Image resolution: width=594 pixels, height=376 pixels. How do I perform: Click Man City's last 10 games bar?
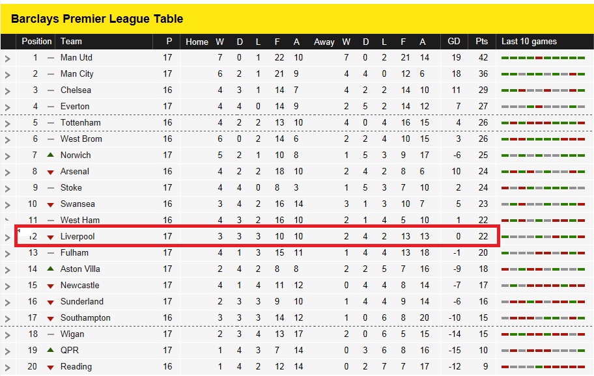[543, 74]
